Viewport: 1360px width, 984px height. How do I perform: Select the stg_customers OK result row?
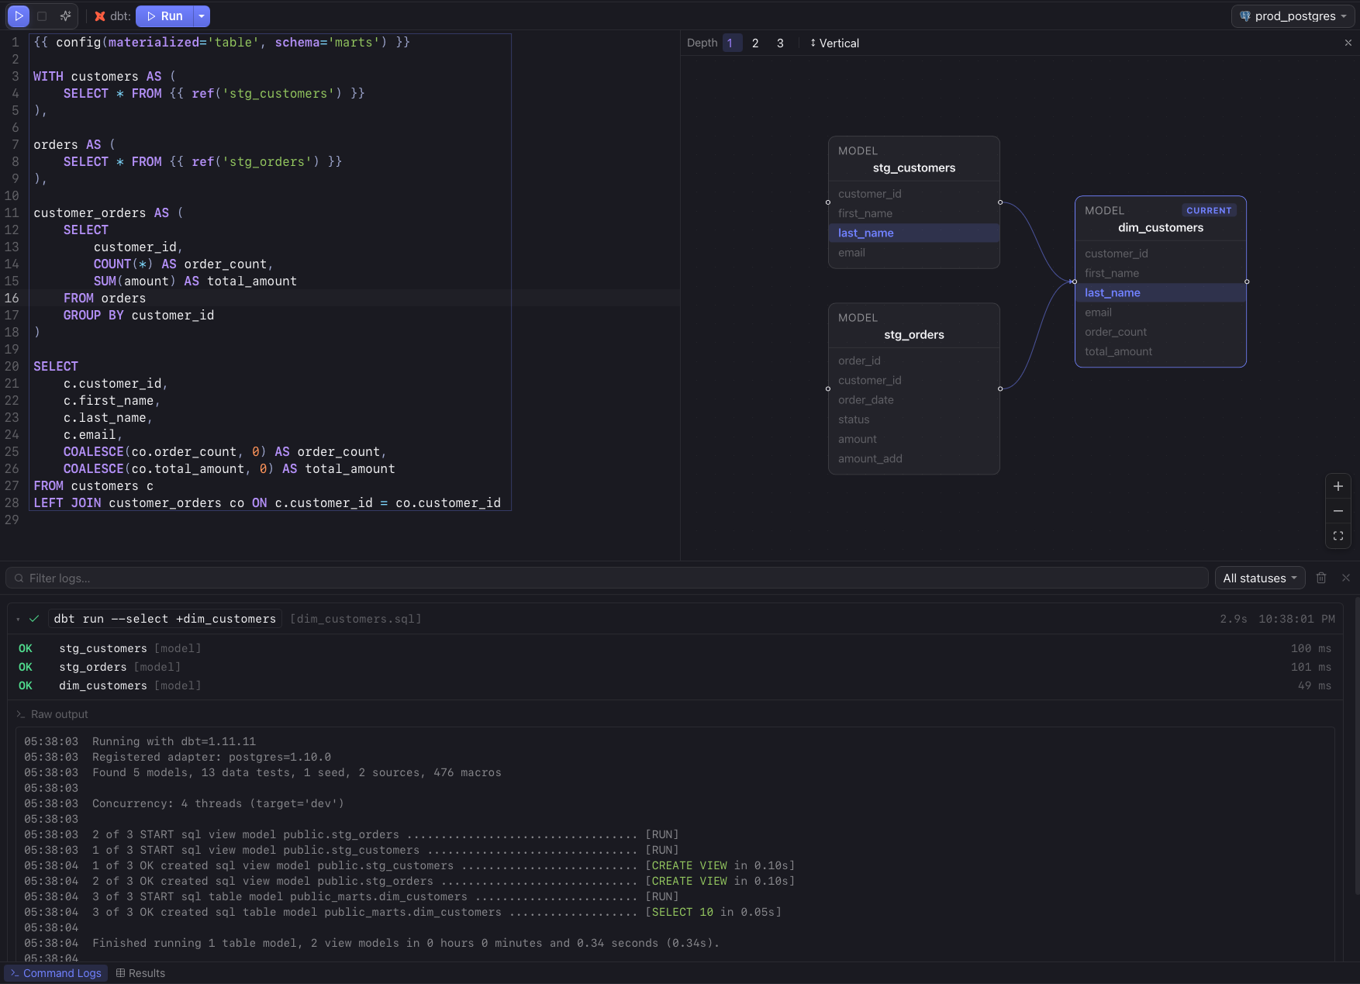tap(675, 648)
